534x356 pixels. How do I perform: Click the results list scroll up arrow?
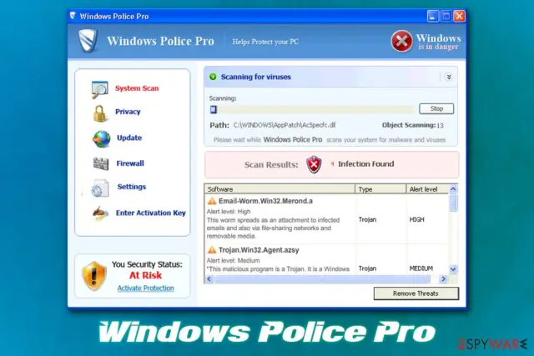click(x=453, y=189)
